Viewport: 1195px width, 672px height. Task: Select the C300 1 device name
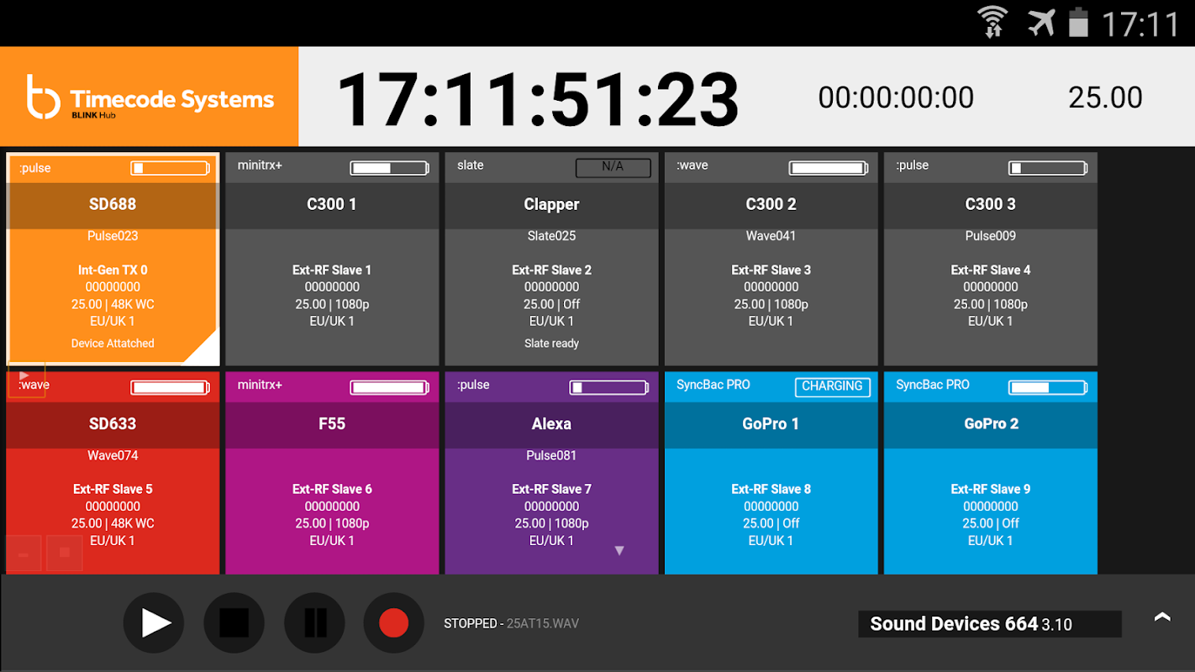point(332,204)
